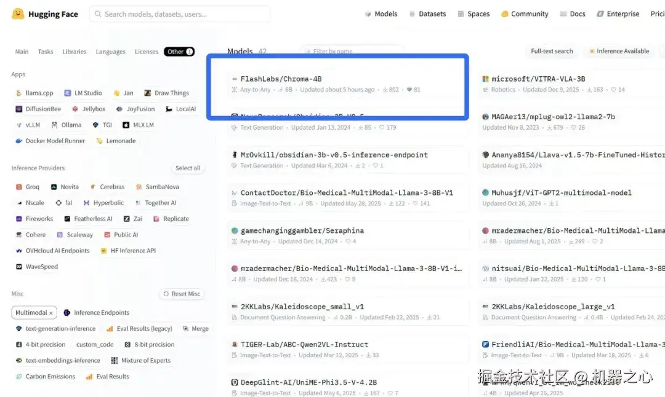
Task: Select the Draw Things app filter
Action: (x=166, y=93)
